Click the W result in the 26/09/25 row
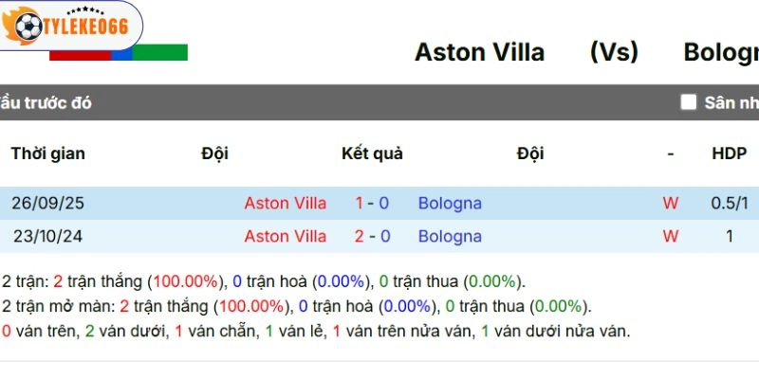The image size is (759, 379). (670, 203)
